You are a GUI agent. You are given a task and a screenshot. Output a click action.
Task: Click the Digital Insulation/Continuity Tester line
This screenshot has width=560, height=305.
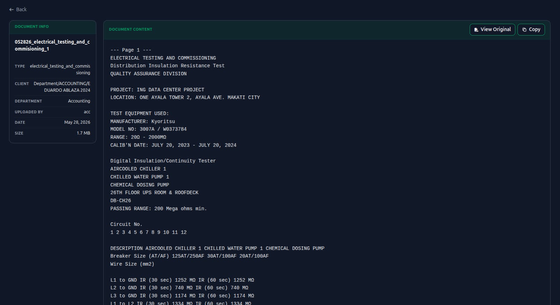click(163, 161)
